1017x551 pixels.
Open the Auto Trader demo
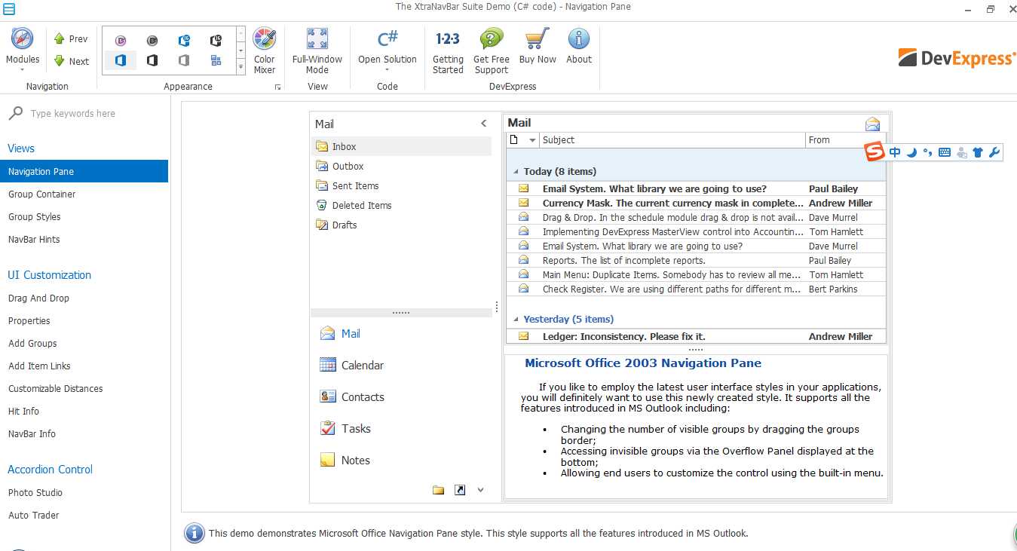[34, 516]
